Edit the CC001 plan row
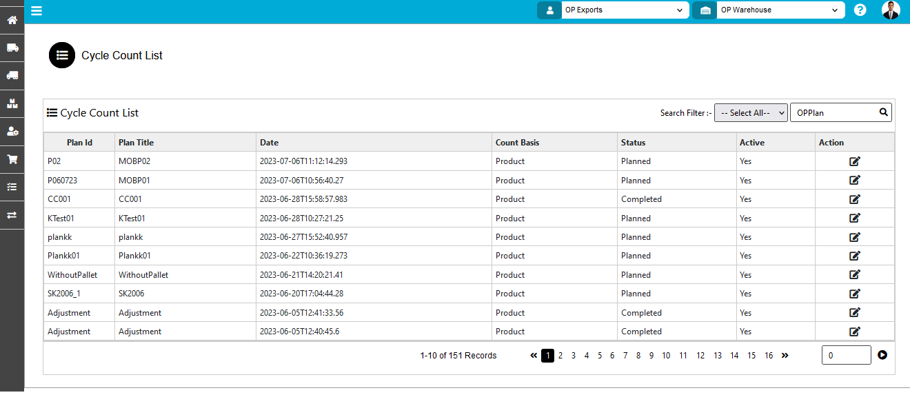The image size is (910, 406). click(854, 199)
